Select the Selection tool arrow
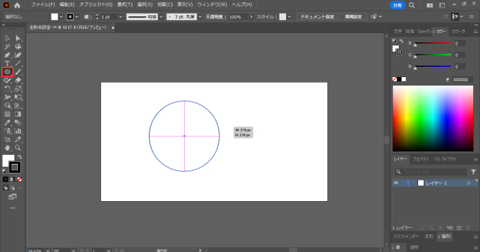This screenshot has height=252, width=480. [8, 39]
